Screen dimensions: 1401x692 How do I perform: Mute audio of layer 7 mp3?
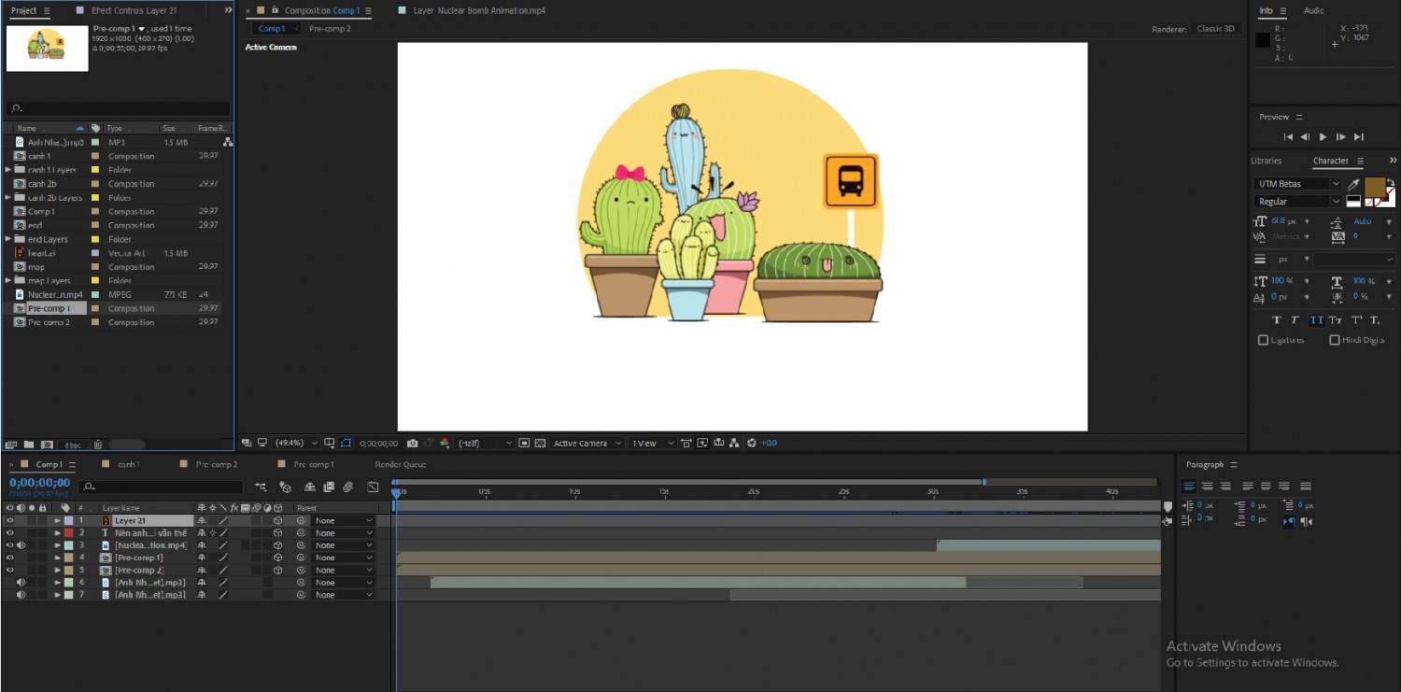pos(21,595)
